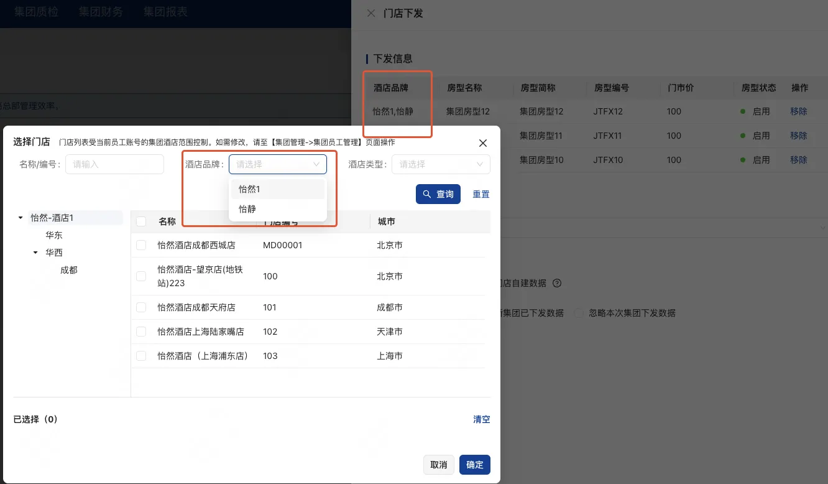Image resolution: width=828 pixels, height=484 pixels.
Task: Click the MD00001 store number cell
Action: [x=283, y=245]
